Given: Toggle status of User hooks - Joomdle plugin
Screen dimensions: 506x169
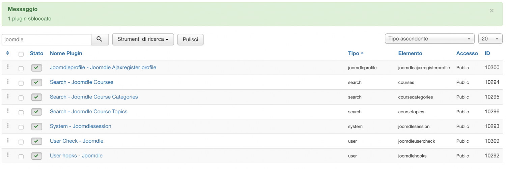Looking at the screenshot, I should tap(36, 156).
